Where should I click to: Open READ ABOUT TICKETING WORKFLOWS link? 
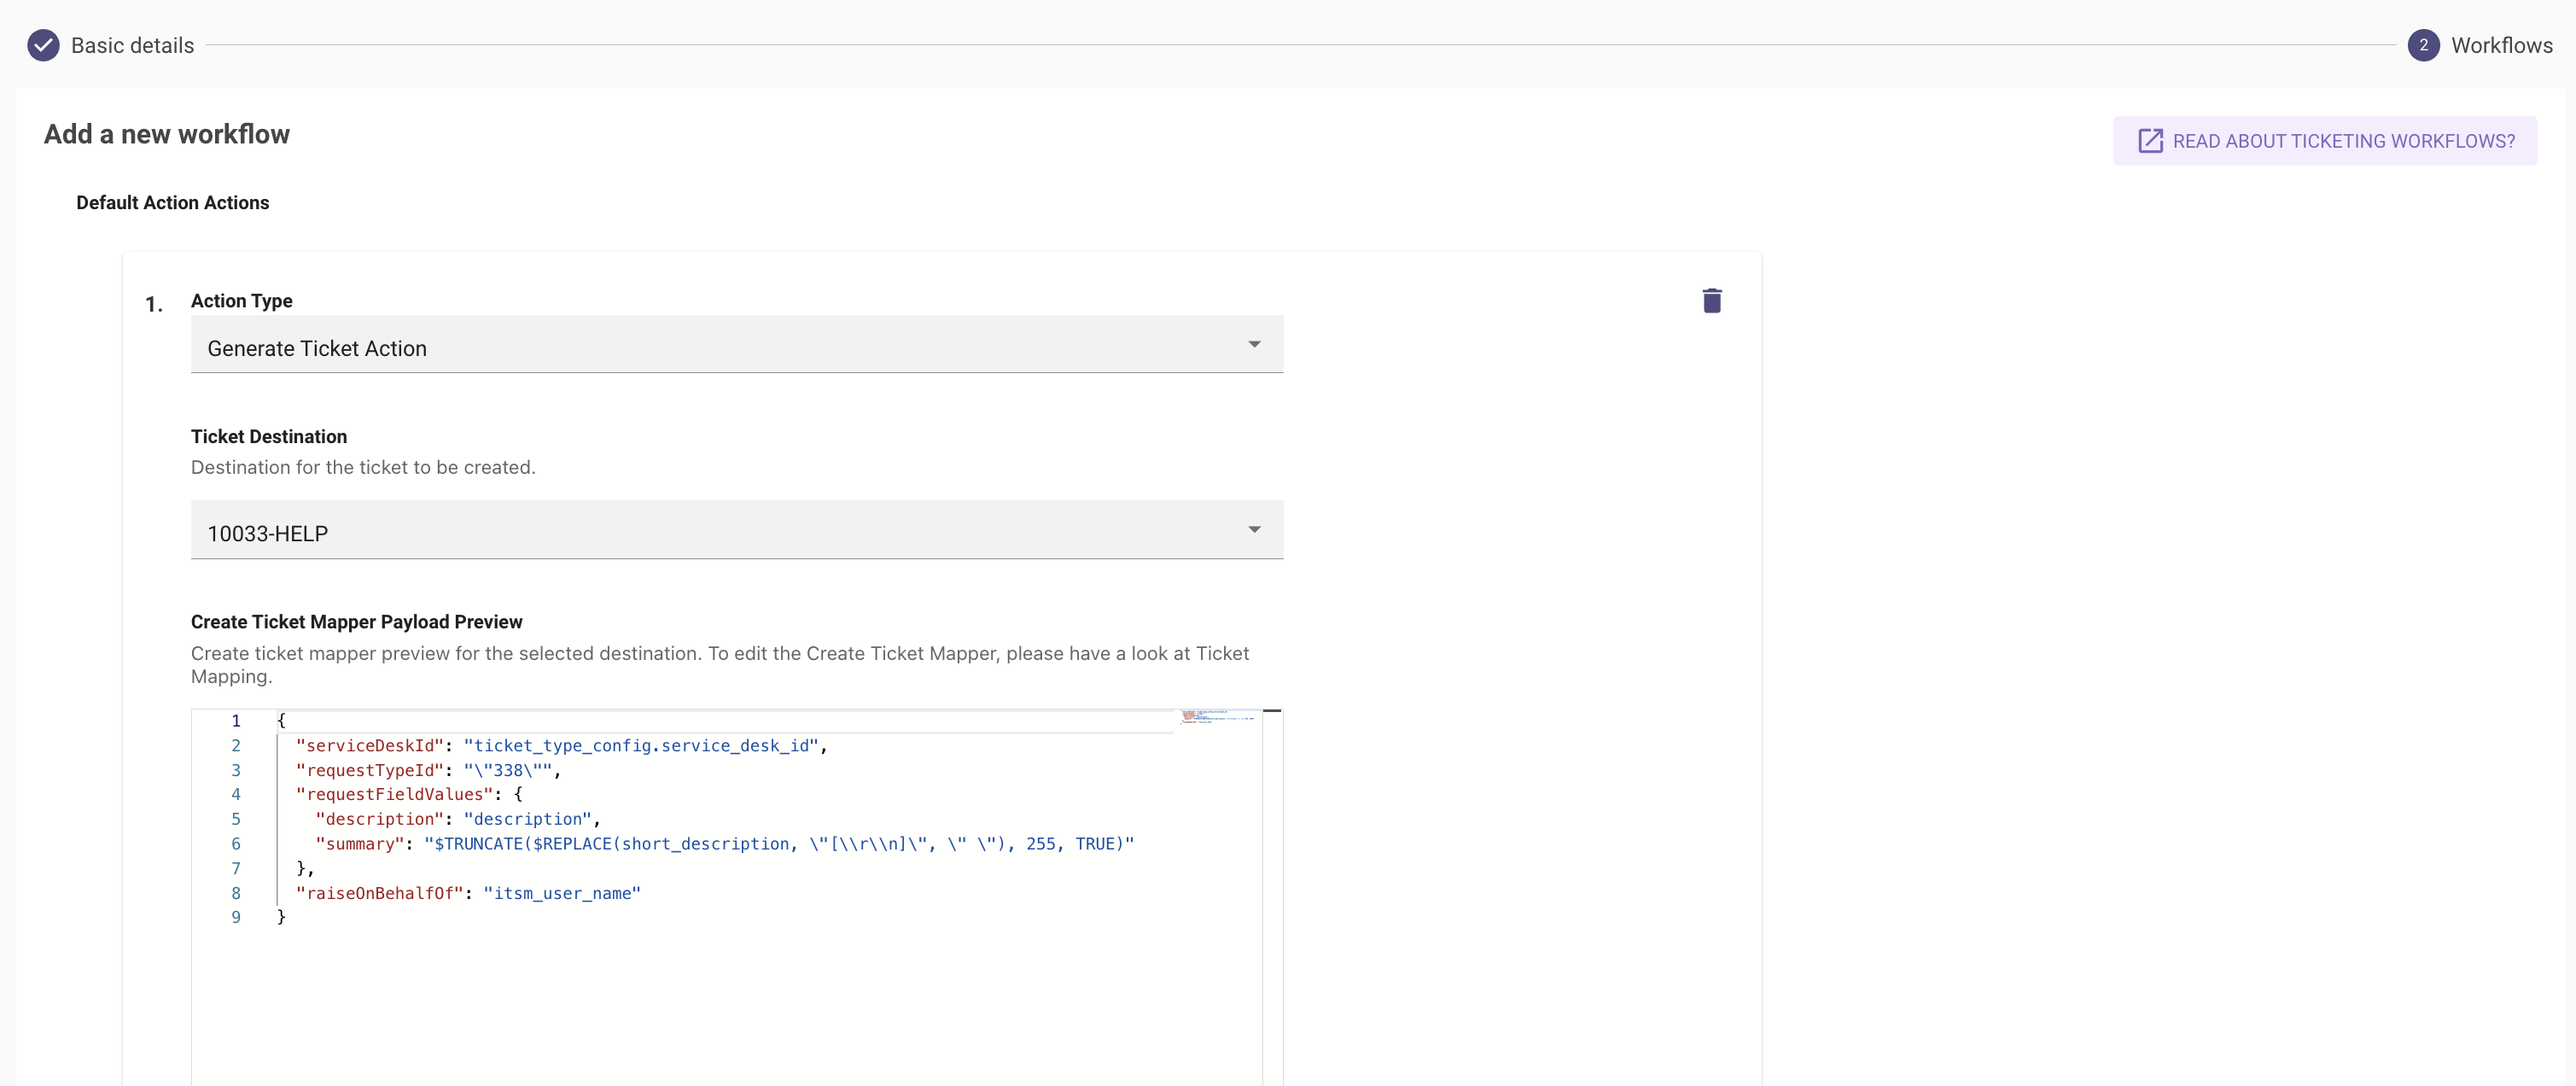pos(2342,141)
